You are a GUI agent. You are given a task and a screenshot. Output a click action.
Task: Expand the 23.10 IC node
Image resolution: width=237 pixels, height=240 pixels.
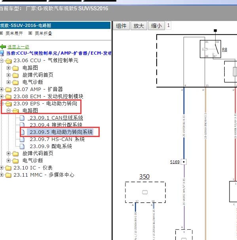click(x=1, y=168)
